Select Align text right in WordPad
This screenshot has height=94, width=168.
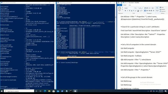tap(149, 11)
